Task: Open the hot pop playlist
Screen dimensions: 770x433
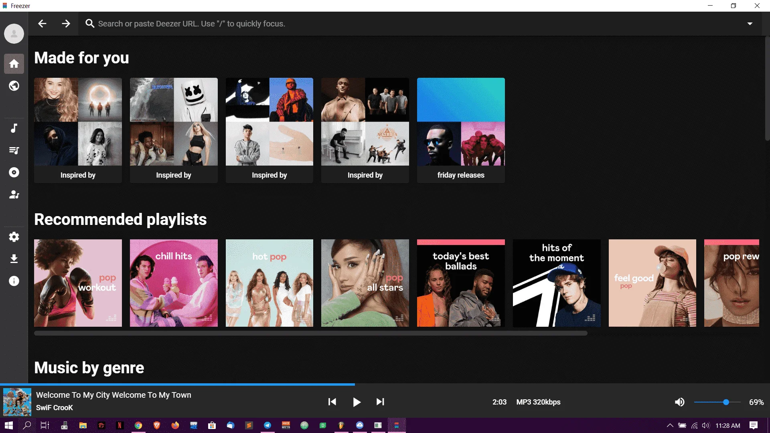Action: (269, 283)
